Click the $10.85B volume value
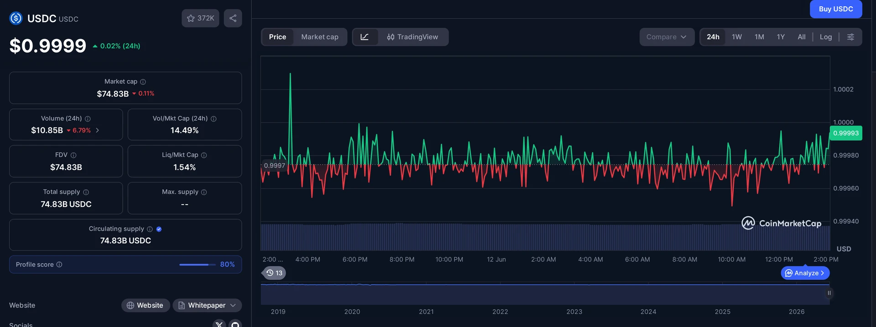Image resolution: width=876 pixels, height=327 pixels. point(47,130)
